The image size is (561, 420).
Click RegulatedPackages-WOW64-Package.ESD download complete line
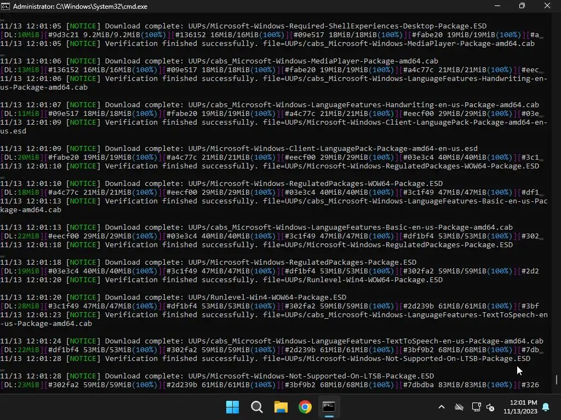[x=221, y=184]
